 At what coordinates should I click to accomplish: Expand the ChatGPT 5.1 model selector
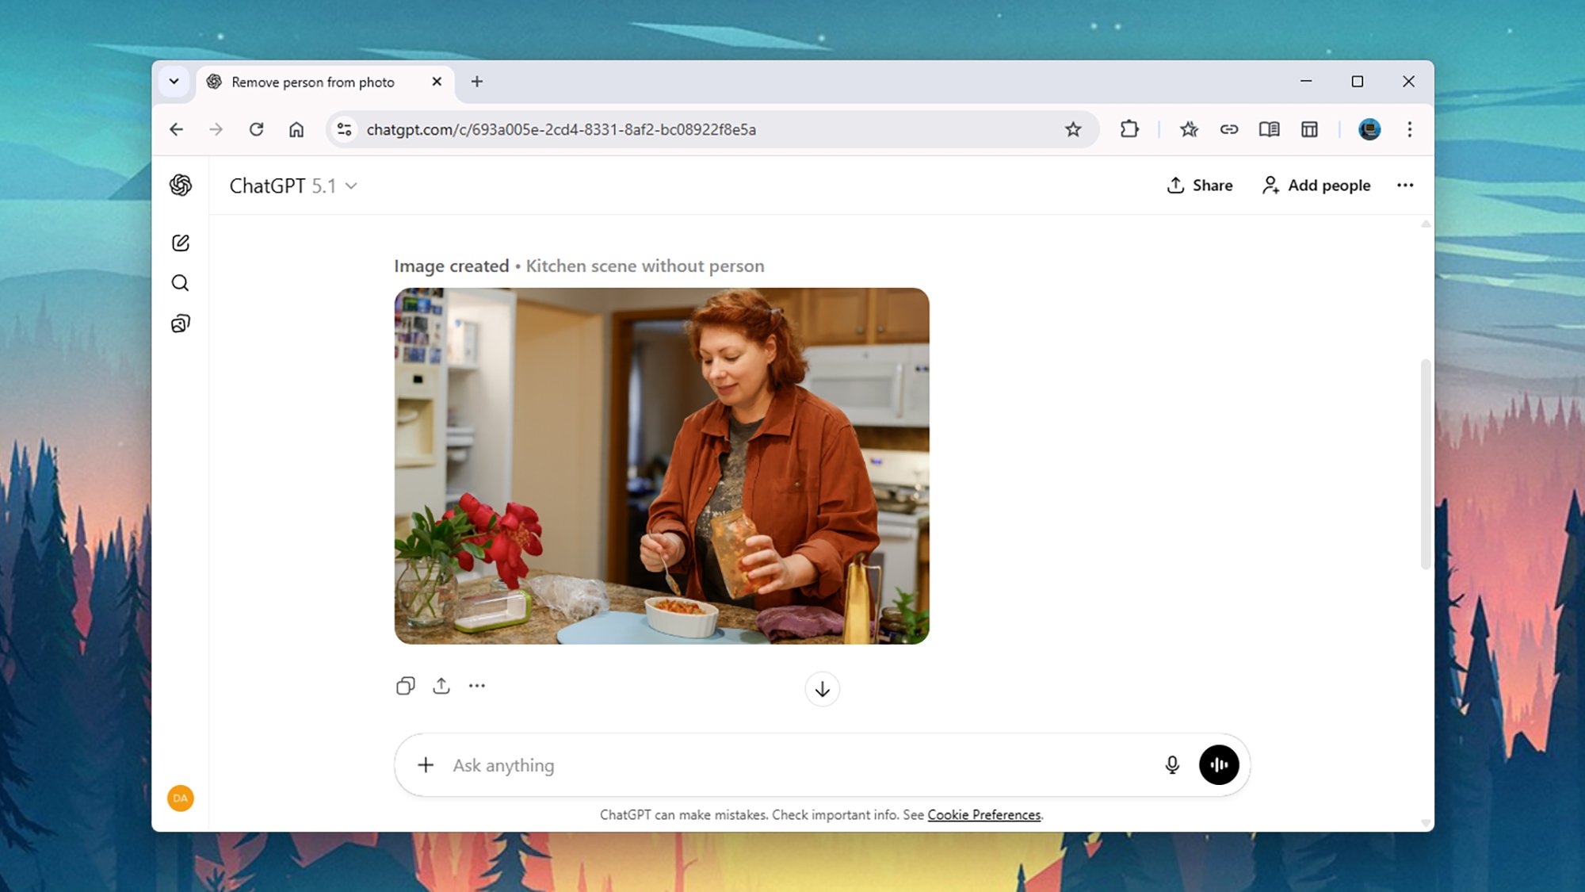[293, 186]
